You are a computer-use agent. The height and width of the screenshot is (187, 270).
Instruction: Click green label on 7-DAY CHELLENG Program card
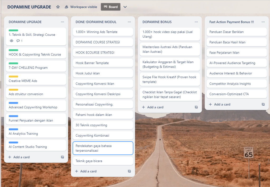(x=13, y=63)
